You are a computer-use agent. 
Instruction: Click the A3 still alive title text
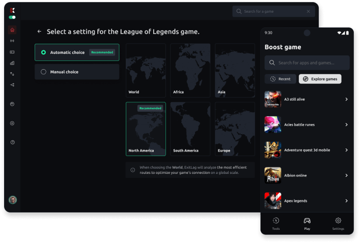(x=294, y=99)
